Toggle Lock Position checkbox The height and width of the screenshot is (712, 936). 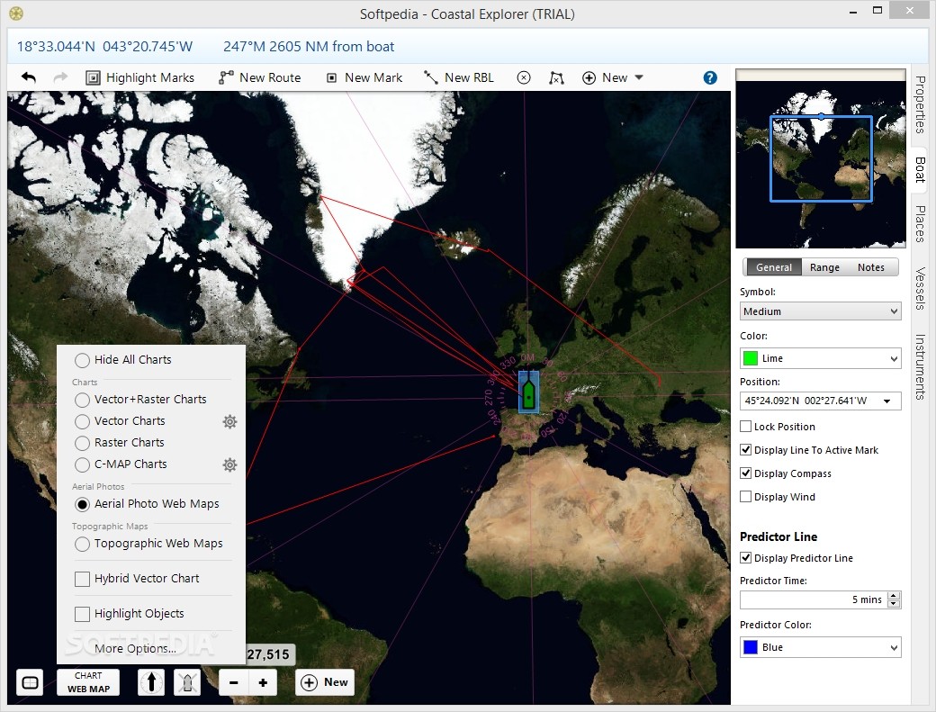point(745,427)
